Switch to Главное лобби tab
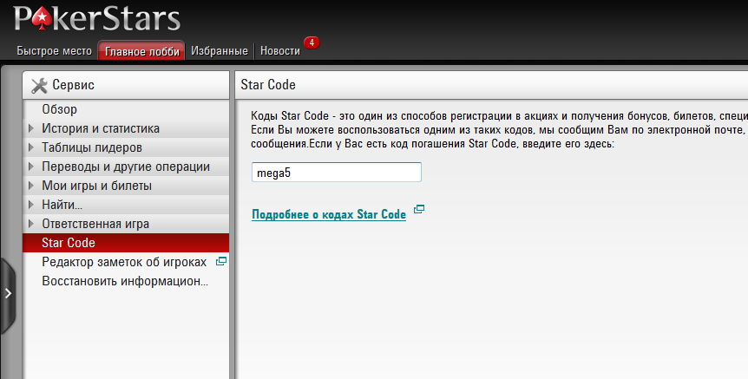This screenshot has height=379, width=748. pyautogui.click(x=141, y=51)
